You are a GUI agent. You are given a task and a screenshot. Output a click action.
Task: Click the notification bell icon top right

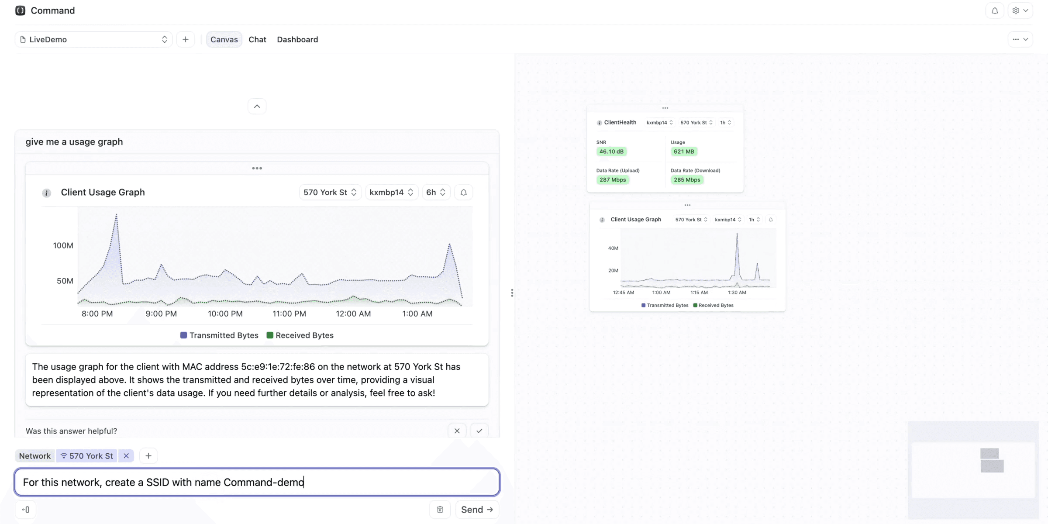(x=995, y=10)
